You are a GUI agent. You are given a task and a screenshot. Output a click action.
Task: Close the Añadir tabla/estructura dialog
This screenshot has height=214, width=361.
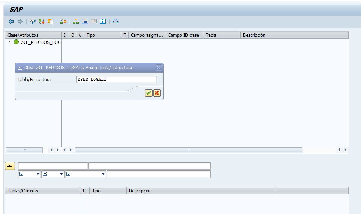tap(158, 67)
